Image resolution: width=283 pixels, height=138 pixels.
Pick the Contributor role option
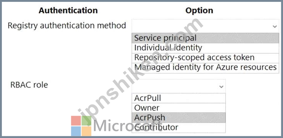tap(179, 128)
